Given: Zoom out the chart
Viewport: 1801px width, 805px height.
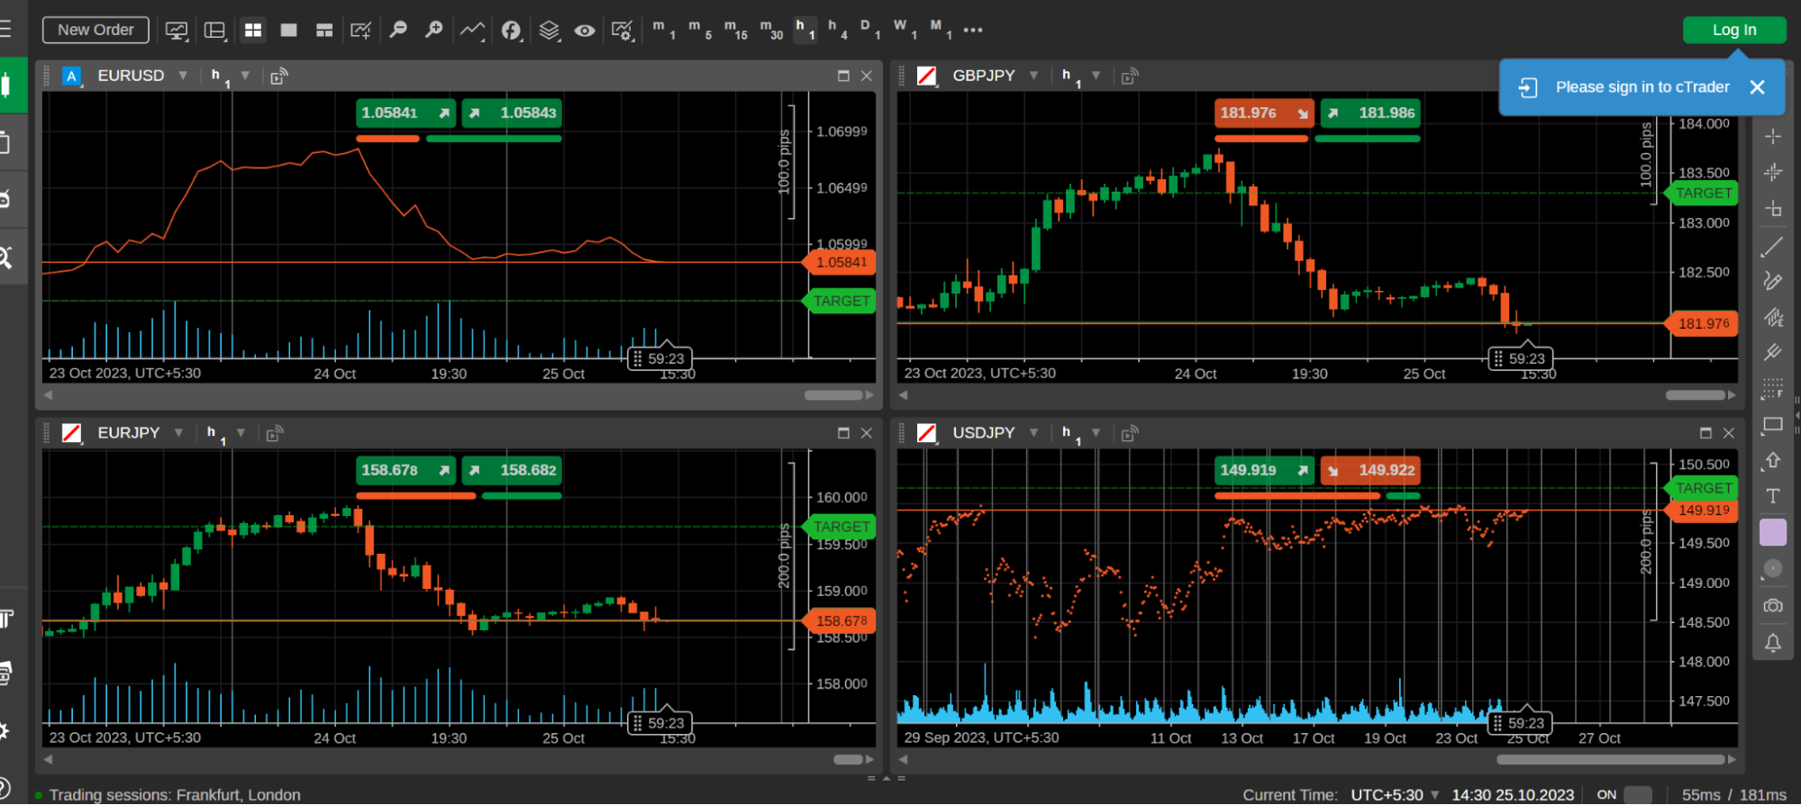Looking at the screenshot, I should [398, 31].
